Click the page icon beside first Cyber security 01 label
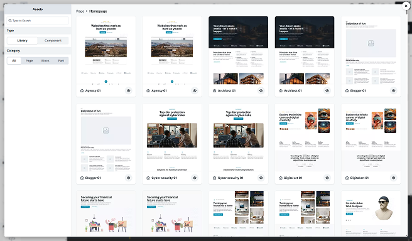Viewport: 412px width, 241px height. coord(148,178)
